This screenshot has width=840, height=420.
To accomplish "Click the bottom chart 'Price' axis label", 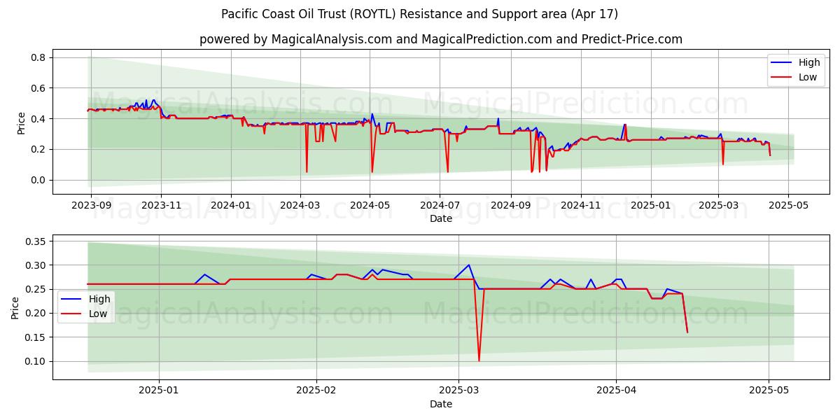I will pyautogui.click(x=15, y=307).
